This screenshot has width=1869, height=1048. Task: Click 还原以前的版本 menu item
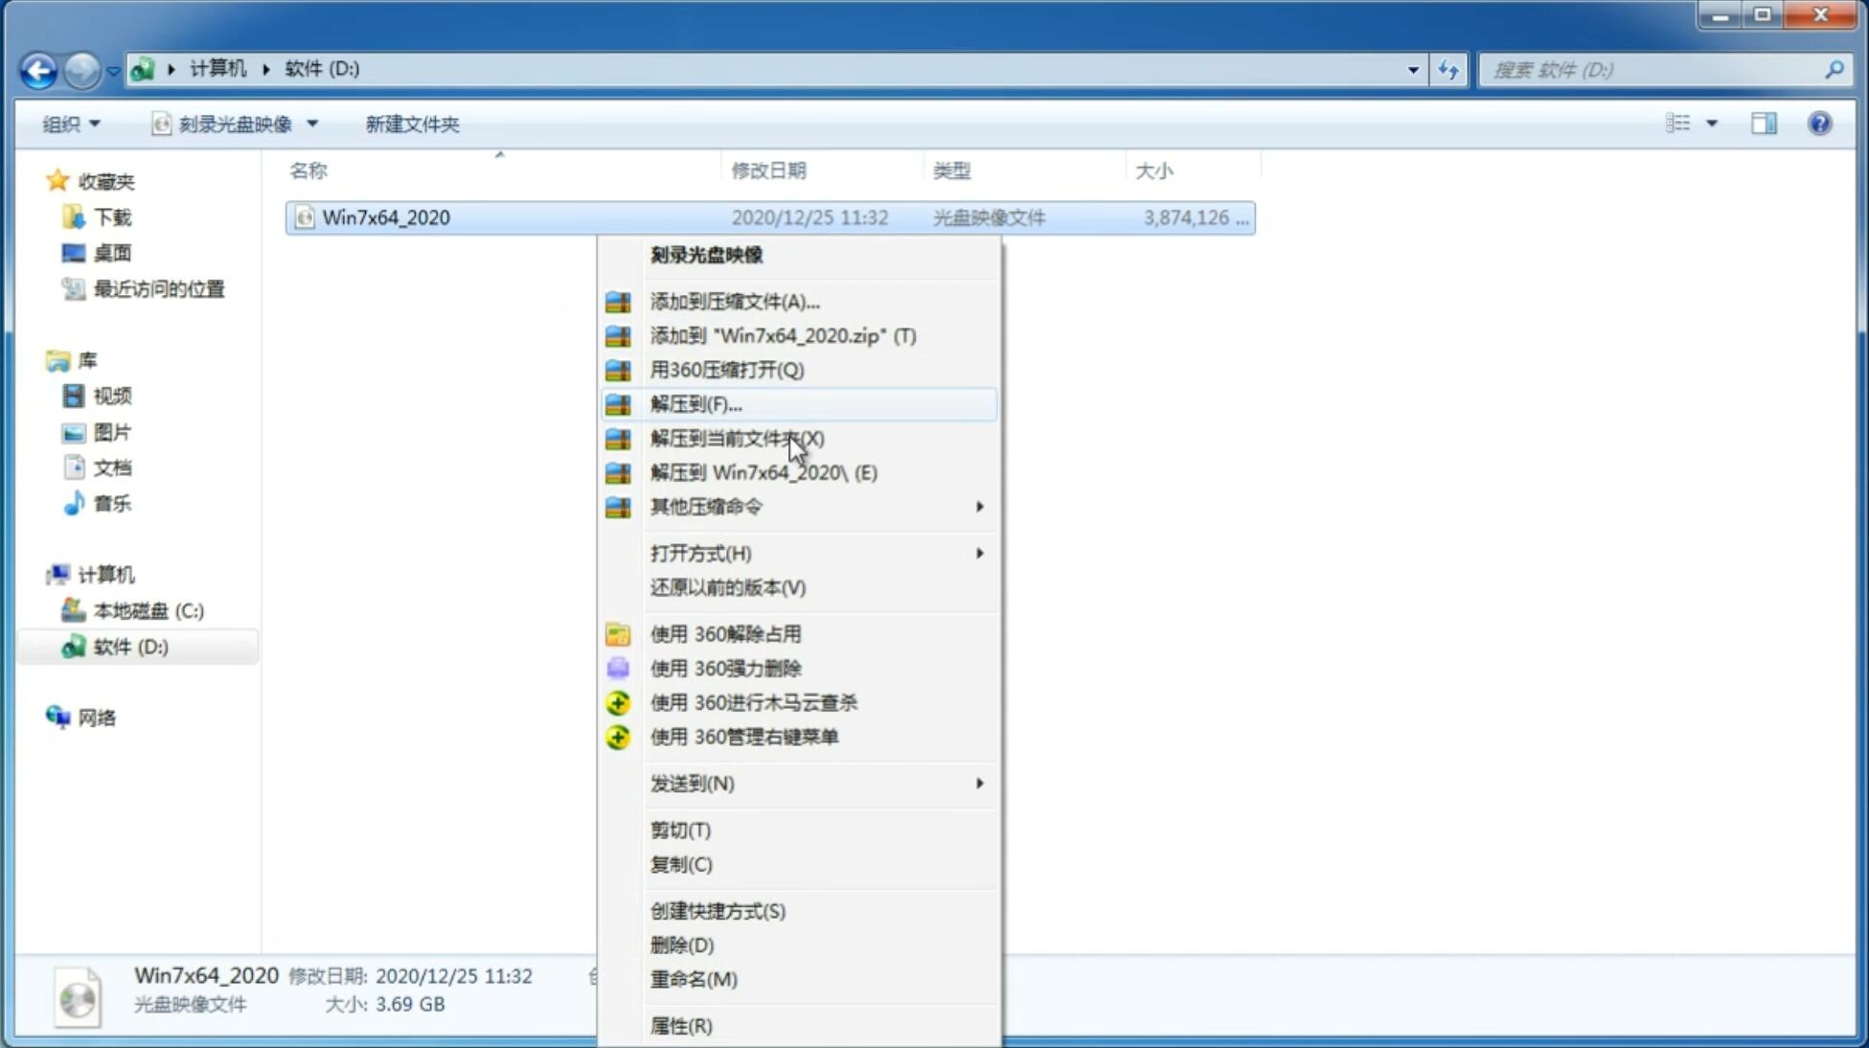tap(728, 587)
